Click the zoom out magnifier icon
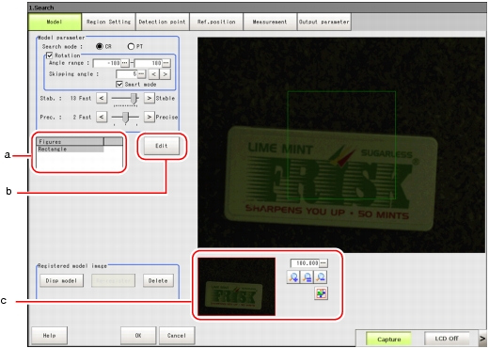This screenshot has width=489, height=348. [321, 277]
